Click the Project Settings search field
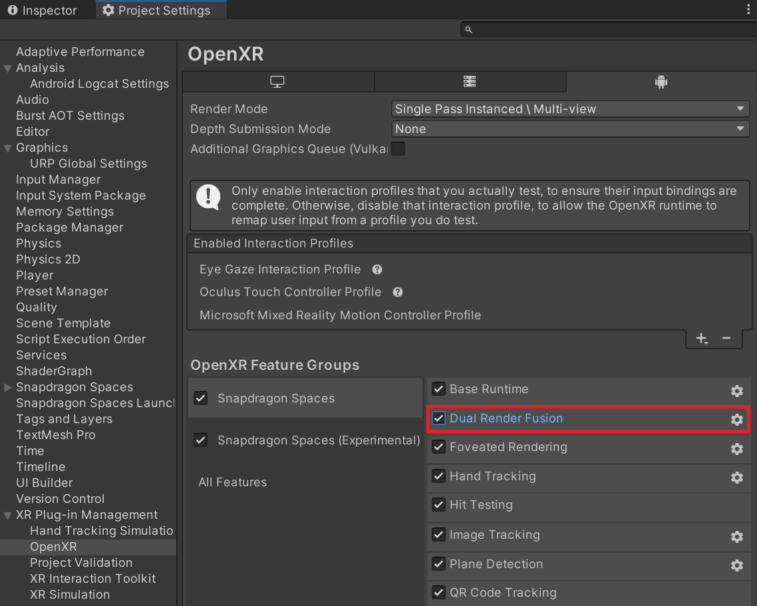Screen dimensions: 757x606 pos(608,30)
